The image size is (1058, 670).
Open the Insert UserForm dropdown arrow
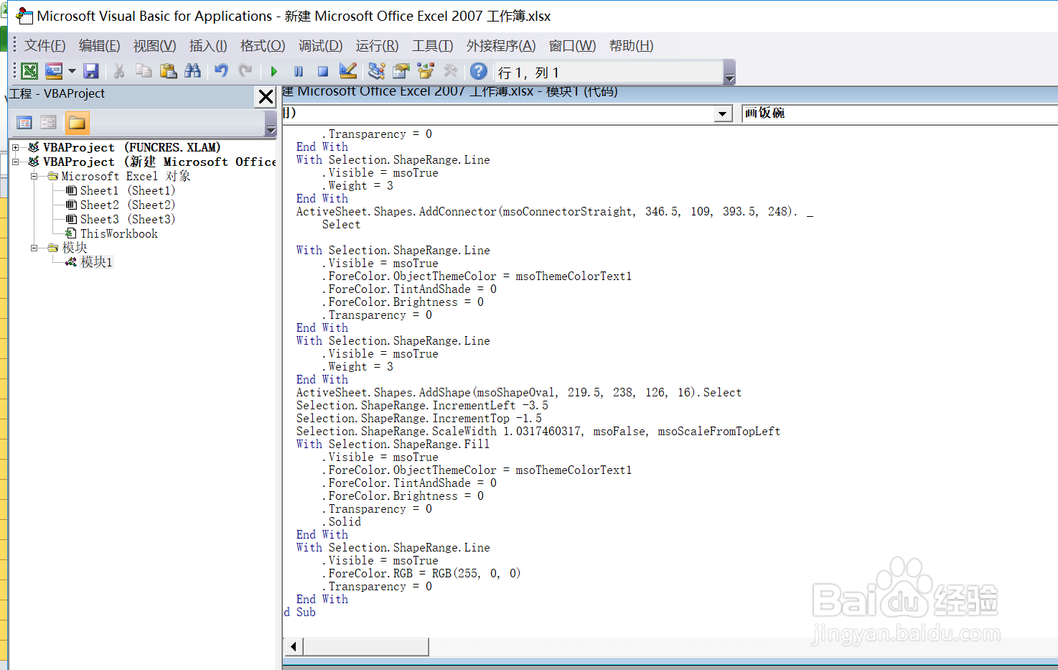click(x=72, y=71)
